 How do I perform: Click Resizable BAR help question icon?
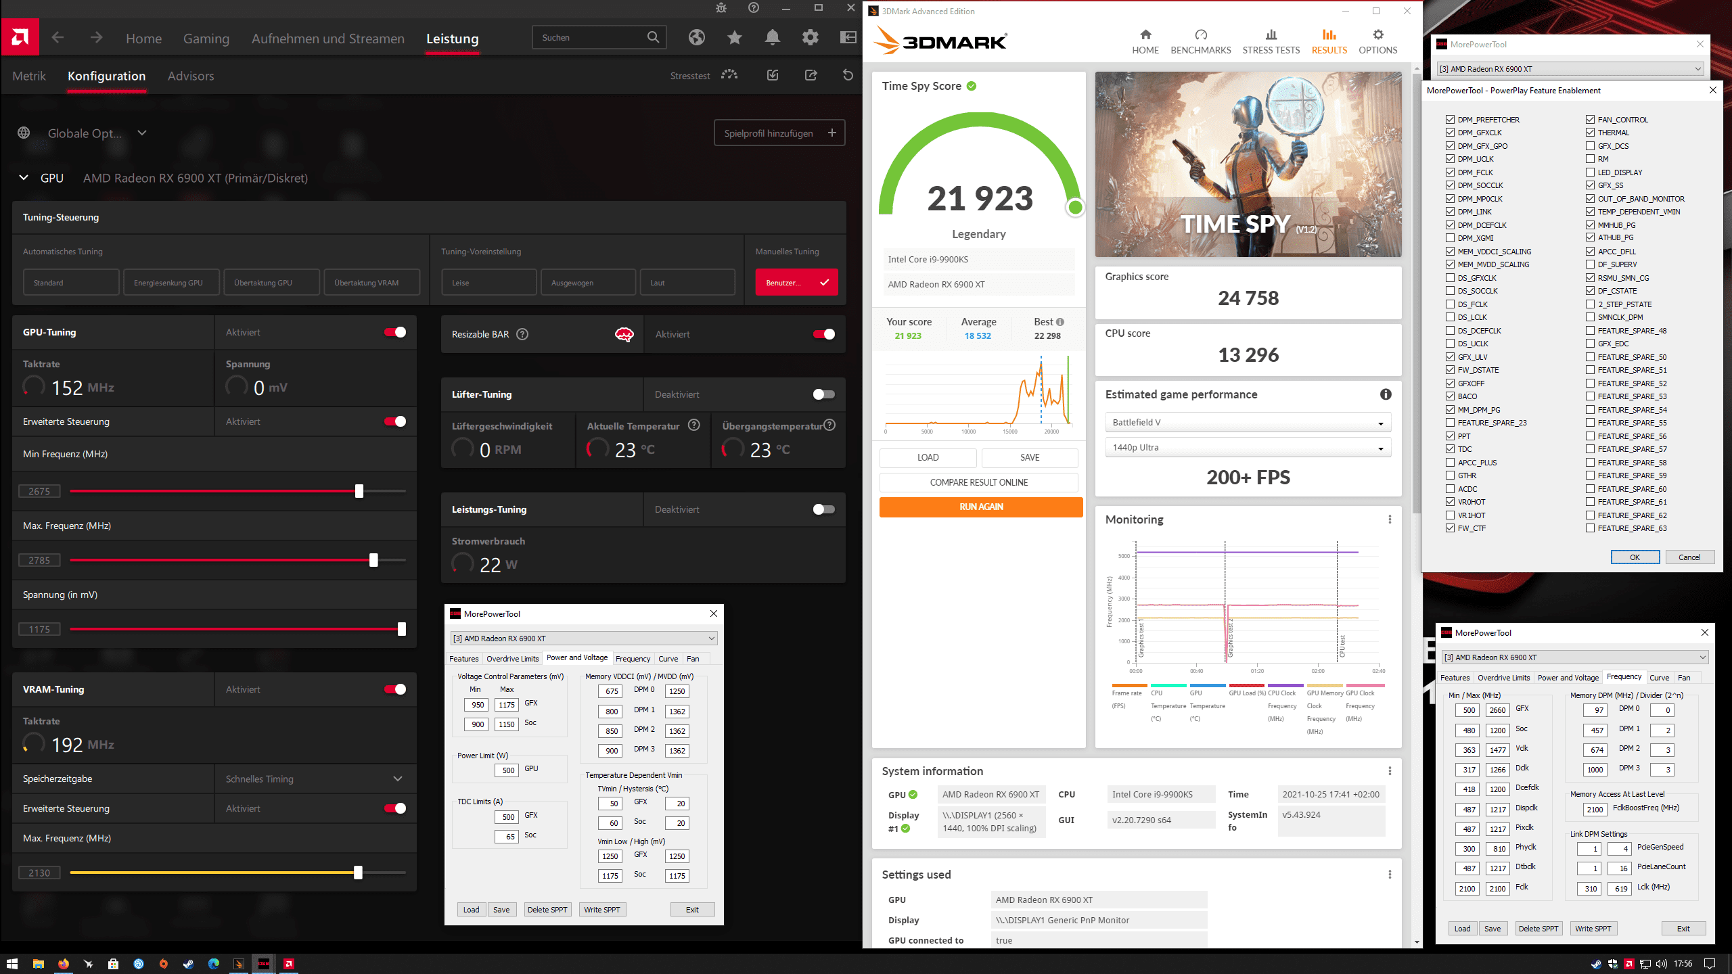coord(522,334)
